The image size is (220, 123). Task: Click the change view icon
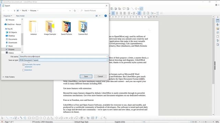pos(97,16)
